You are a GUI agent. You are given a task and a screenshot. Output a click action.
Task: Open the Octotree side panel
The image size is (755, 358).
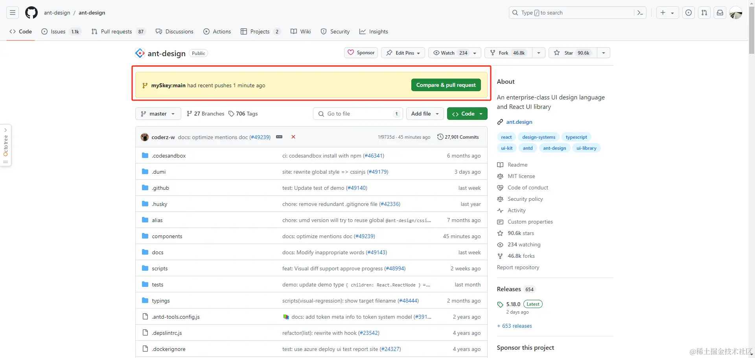point(6,145)
